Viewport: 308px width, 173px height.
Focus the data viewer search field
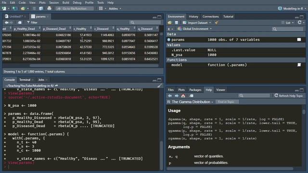pos(145,23)
